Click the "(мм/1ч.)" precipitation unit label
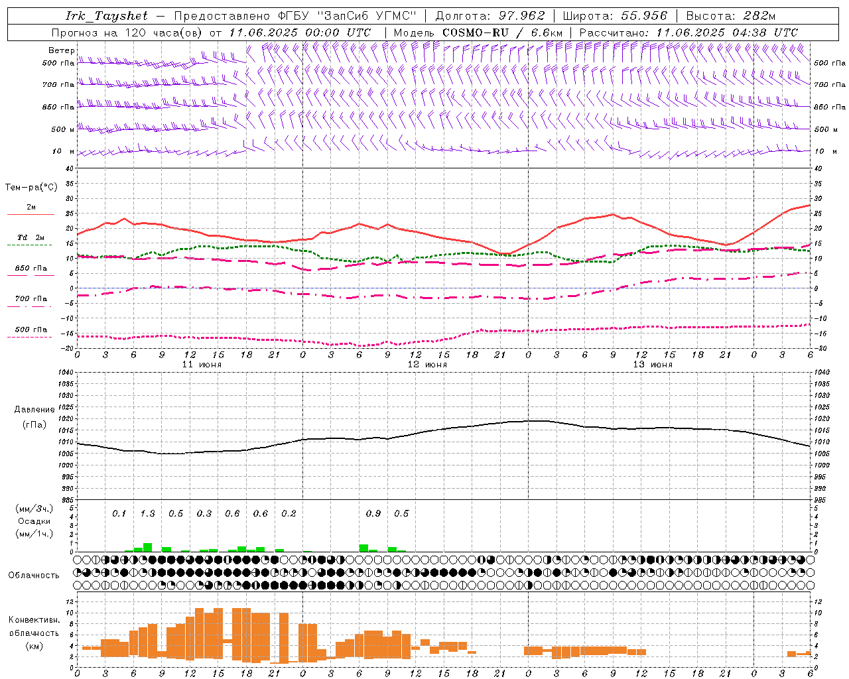849x679 pixels. coord(34,534)
